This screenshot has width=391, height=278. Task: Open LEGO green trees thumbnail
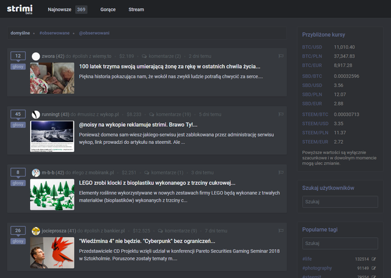click(x=52, y=194)
